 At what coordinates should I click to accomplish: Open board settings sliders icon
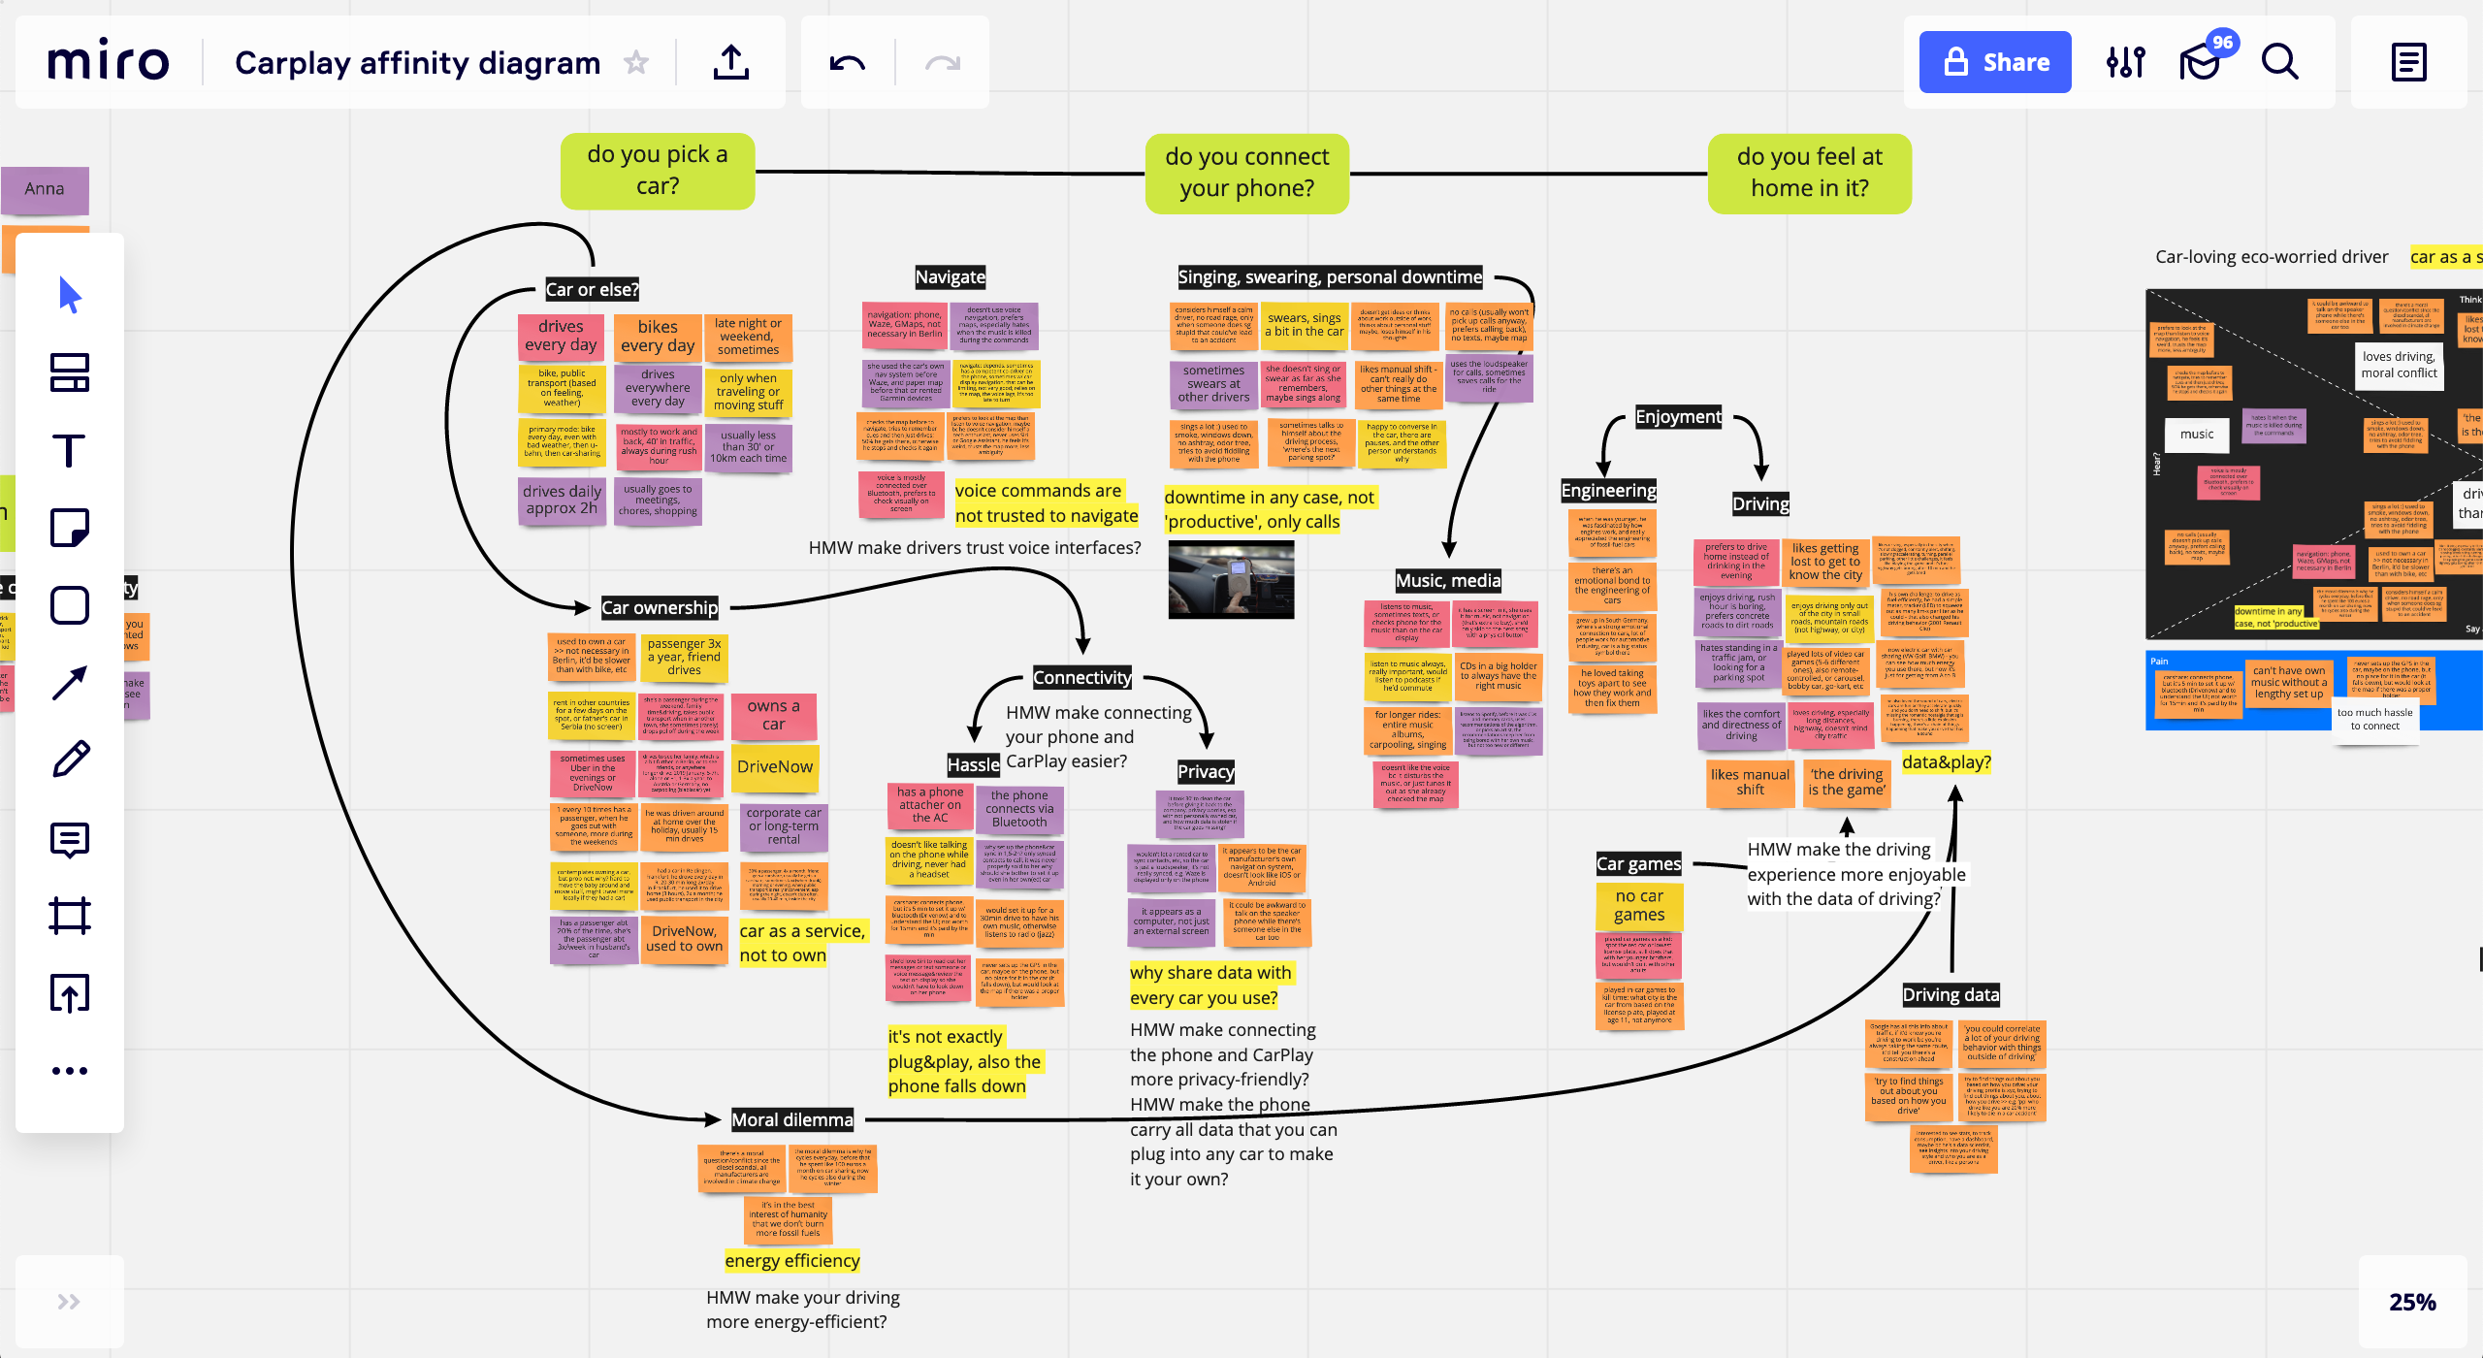tap(2126, 62)
